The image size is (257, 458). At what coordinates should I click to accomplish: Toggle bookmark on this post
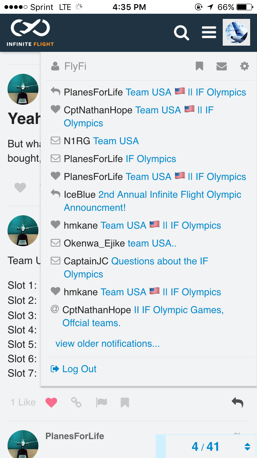click(125, 402)
